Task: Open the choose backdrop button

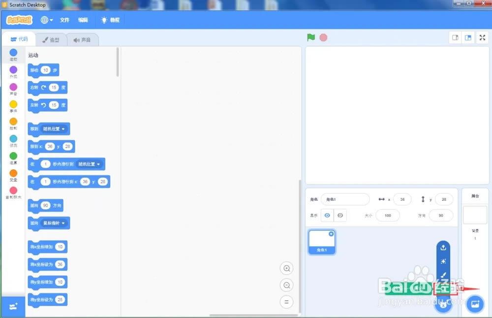Action: coord(475,304)
